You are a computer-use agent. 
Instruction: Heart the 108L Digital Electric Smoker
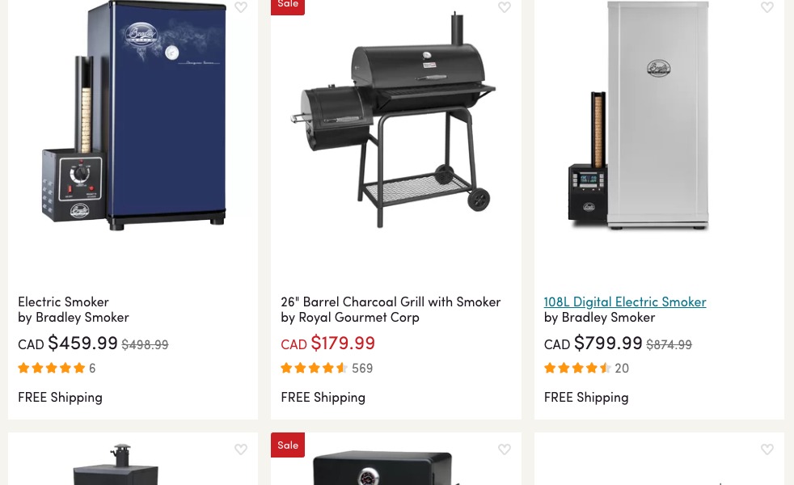tap(767, 6)
